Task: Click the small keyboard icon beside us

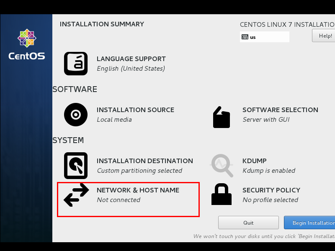Action: click(x=245, y=37)
